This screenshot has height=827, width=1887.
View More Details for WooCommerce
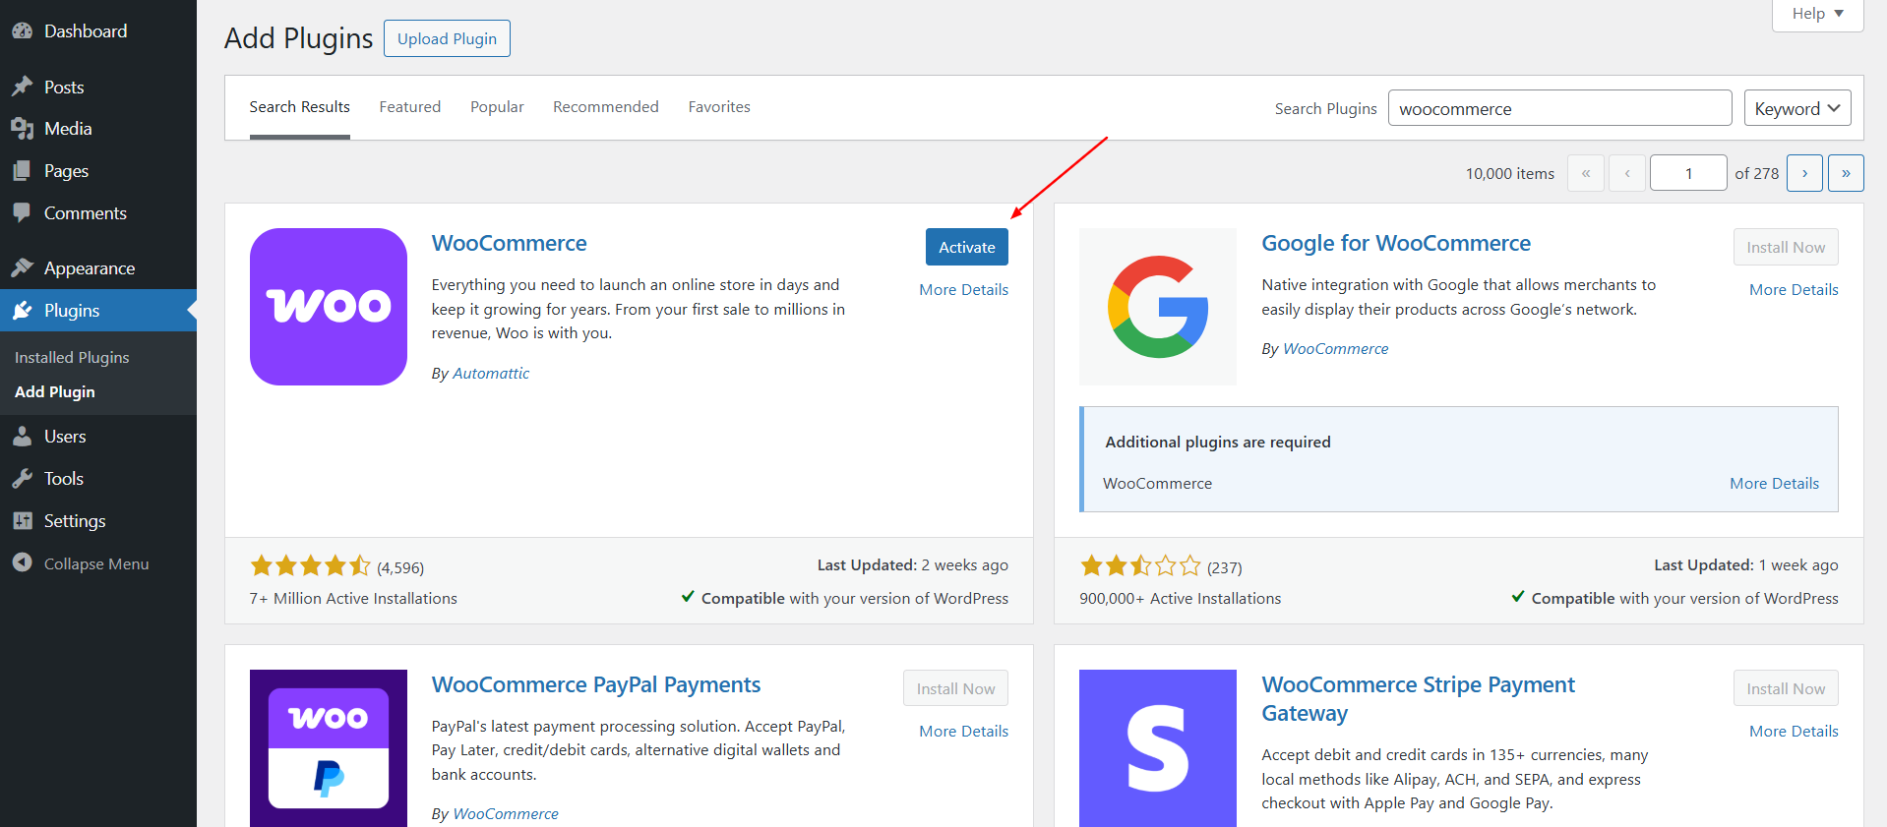click(x=963, y=290)
